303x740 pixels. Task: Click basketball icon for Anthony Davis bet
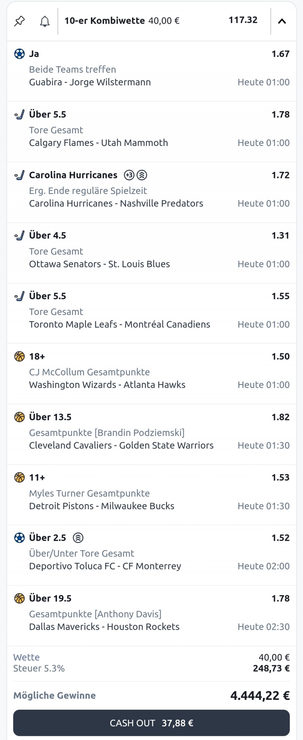point(20,598)
